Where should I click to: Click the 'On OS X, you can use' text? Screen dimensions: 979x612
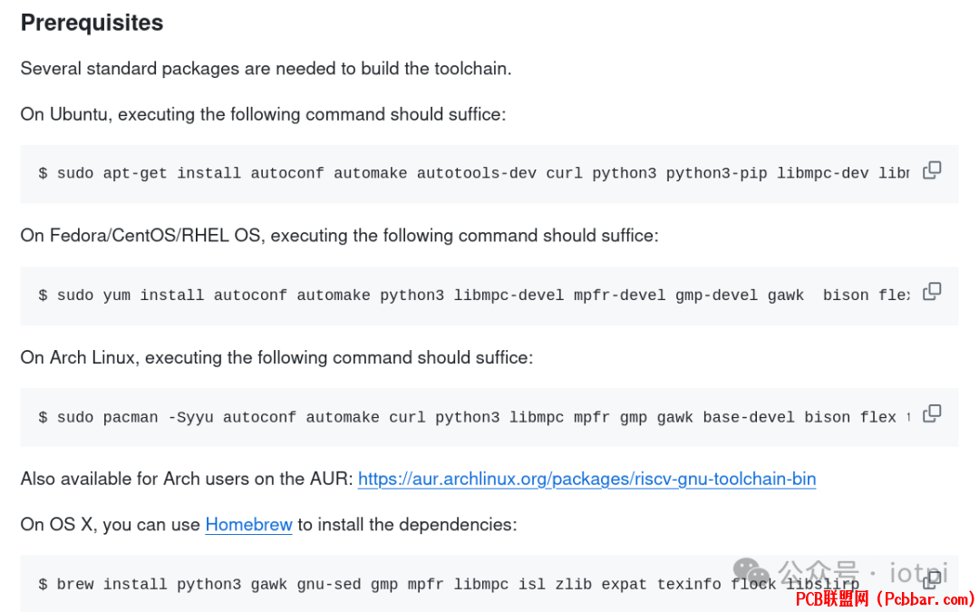click(111, 525)
